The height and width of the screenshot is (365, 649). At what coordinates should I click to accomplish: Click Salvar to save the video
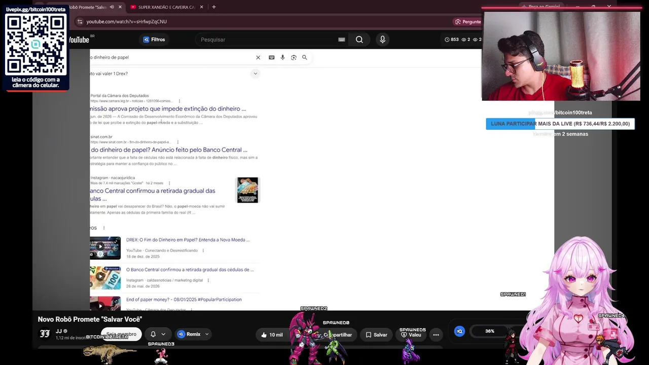377,335
